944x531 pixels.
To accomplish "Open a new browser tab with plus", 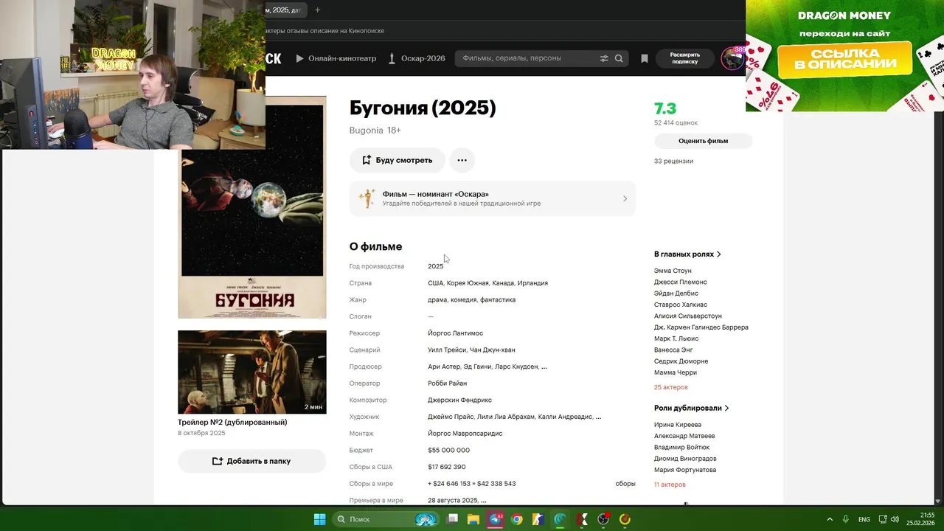I will coord(317,10).
